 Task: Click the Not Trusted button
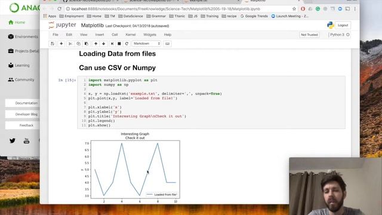tap(309, 35)
